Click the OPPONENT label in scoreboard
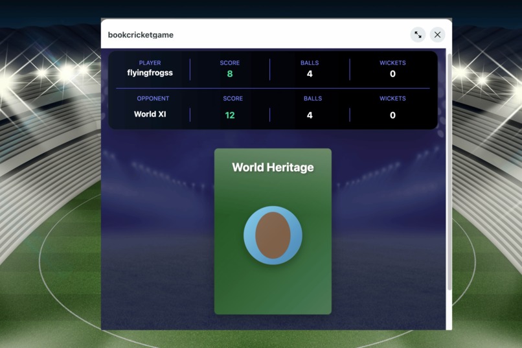 click(153, 99)
